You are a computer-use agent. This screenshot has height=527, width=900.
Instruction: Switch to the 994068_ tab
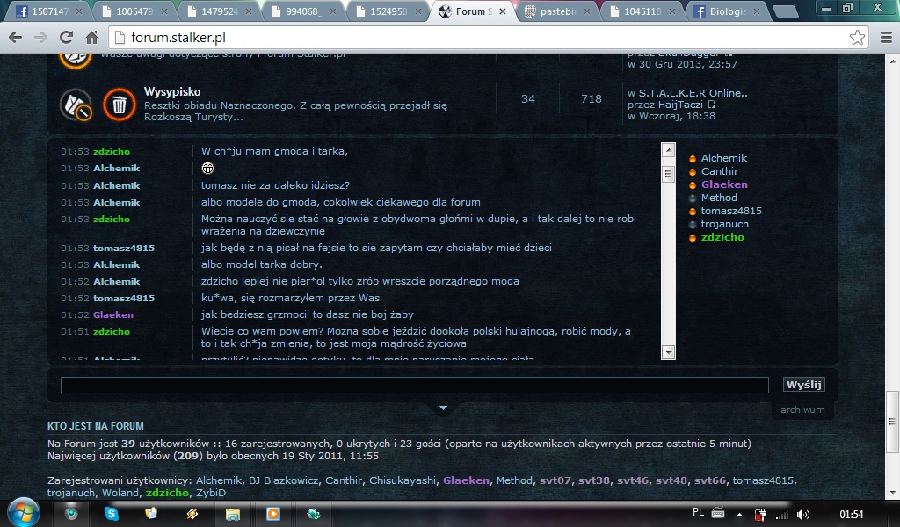[305, 11]
